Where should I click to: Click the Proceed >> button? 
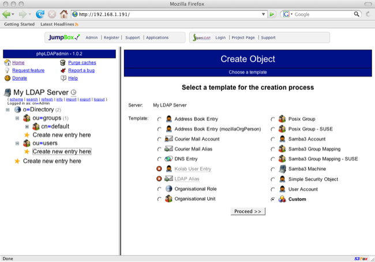tap(247, 211)
